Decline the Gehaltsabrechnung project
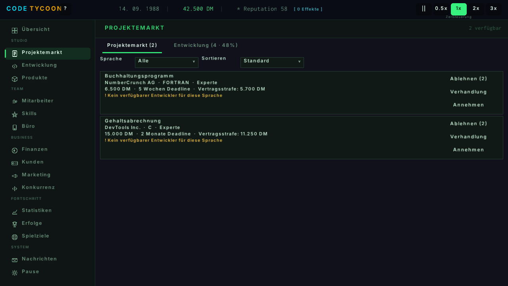Image resolution: width=508 pixels, height=286 pixels. tap(468, 124)
